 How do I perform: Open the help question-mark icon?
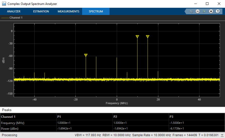click(x=218, y=11)
